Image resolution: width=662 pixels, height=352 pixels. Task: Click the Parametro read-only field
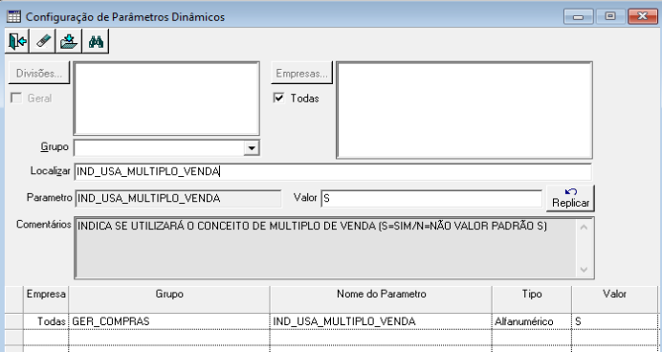pyautogui.click(x=178, y=198)
